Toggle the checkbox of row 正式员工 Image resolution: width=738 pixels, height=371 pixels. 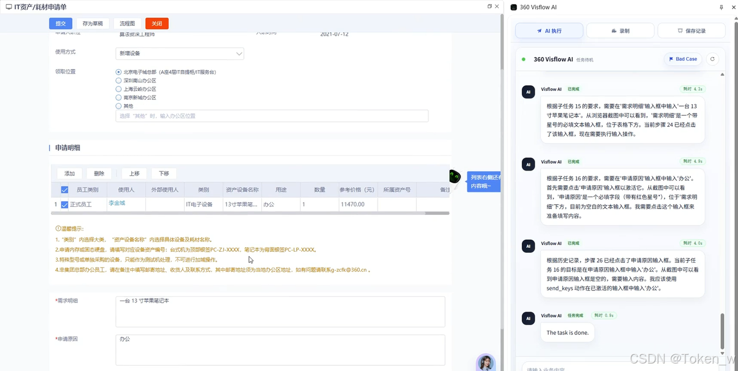65,205
